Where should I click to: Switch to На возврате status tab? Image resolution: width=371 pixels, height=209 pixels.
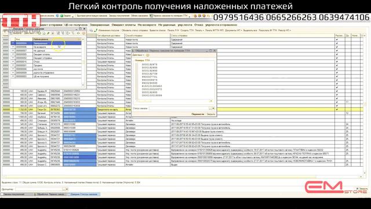pos(147,24)
